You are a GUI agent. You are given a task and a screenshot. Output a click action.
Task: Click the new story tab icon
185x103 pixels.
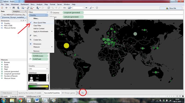87,93
